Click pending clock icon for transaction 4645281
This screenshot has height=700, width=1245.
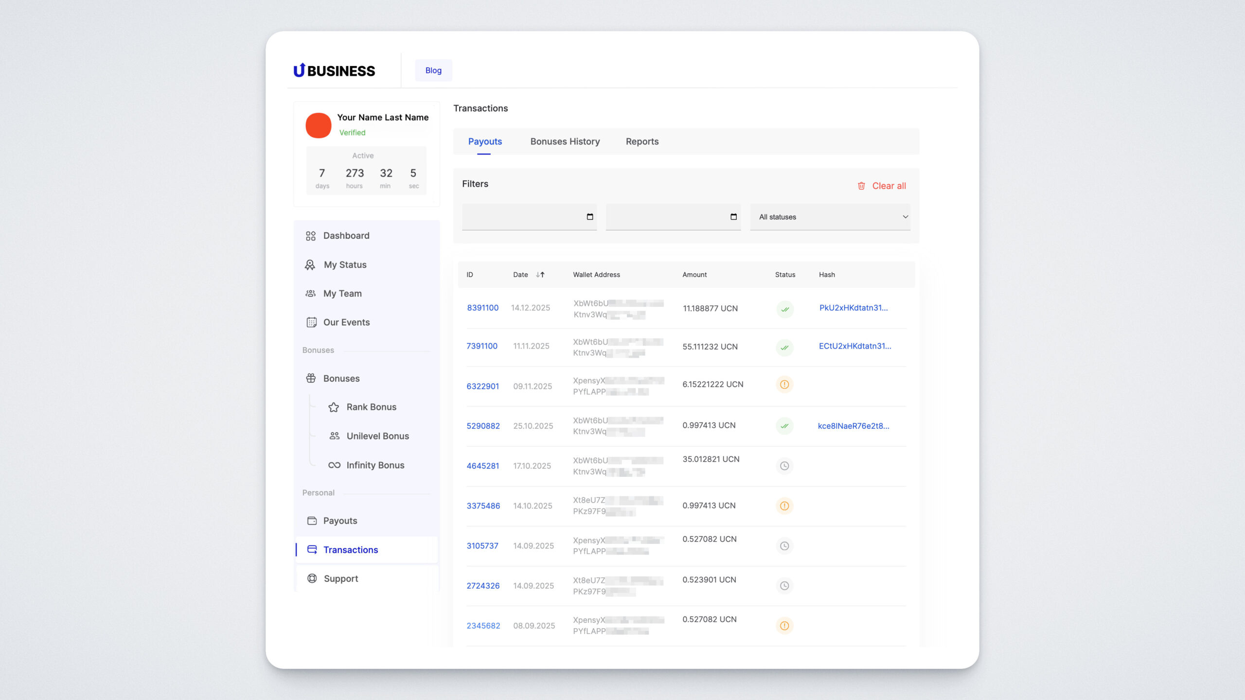click(784, 466)
